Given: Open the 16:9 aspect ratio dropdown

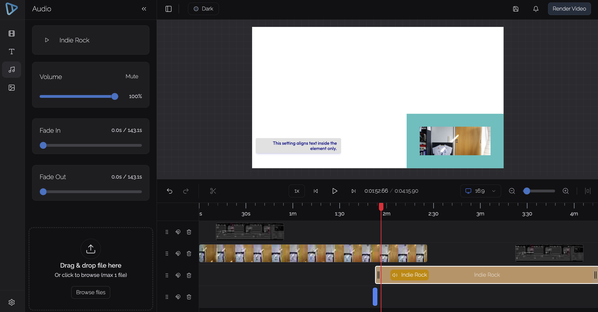Looking at the screenshot, I should tap(481, 191).
